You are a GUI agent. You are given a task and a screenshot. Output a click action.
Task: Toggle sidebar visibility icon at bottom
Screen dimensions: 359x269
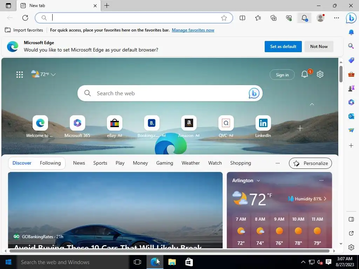pyautogui.click(x=351, y=219)
